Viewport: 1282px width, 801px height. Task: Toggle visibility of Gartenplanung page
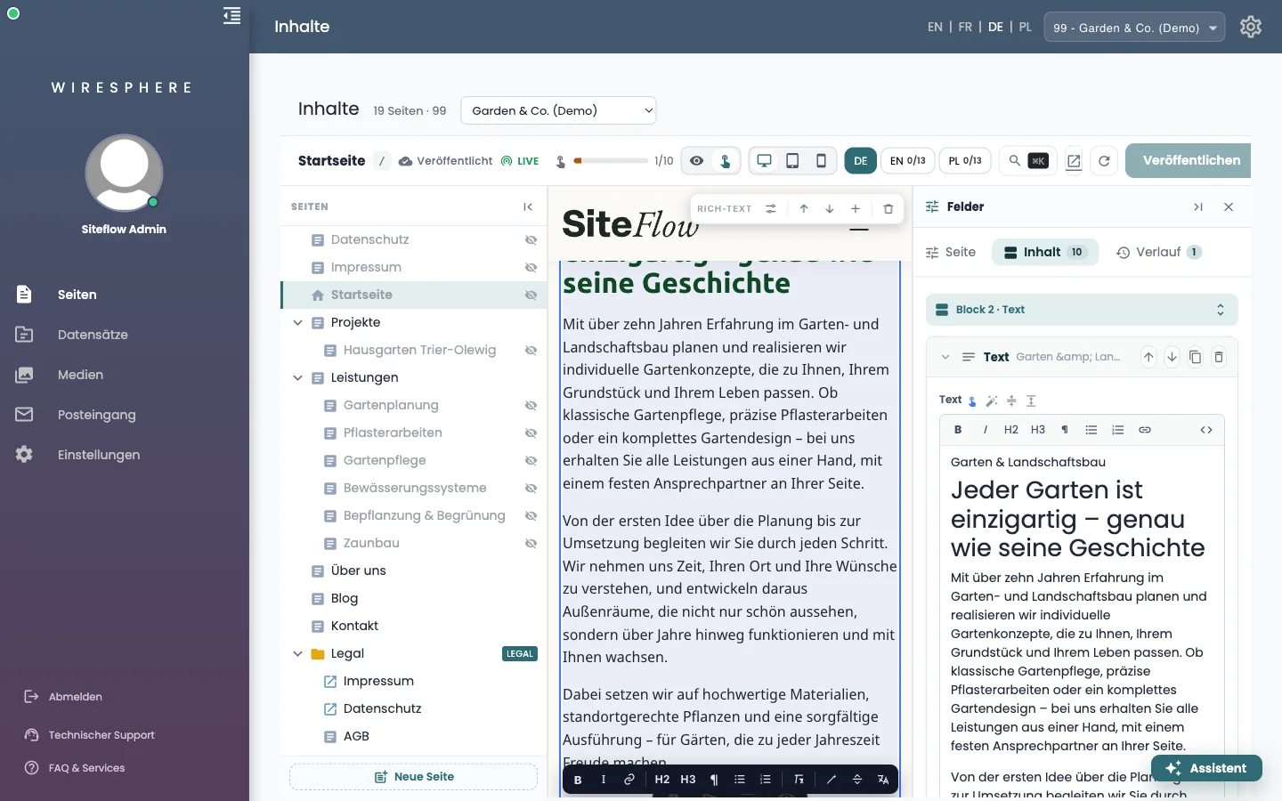pyautogui.click(x=531, y=406)
